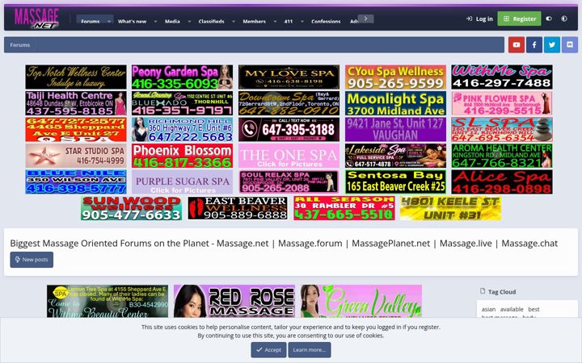Image resolution: width=582 pixels, height=363 pixels.
Task: Open Aroma Health Center banner
Action: coord(502,156)
